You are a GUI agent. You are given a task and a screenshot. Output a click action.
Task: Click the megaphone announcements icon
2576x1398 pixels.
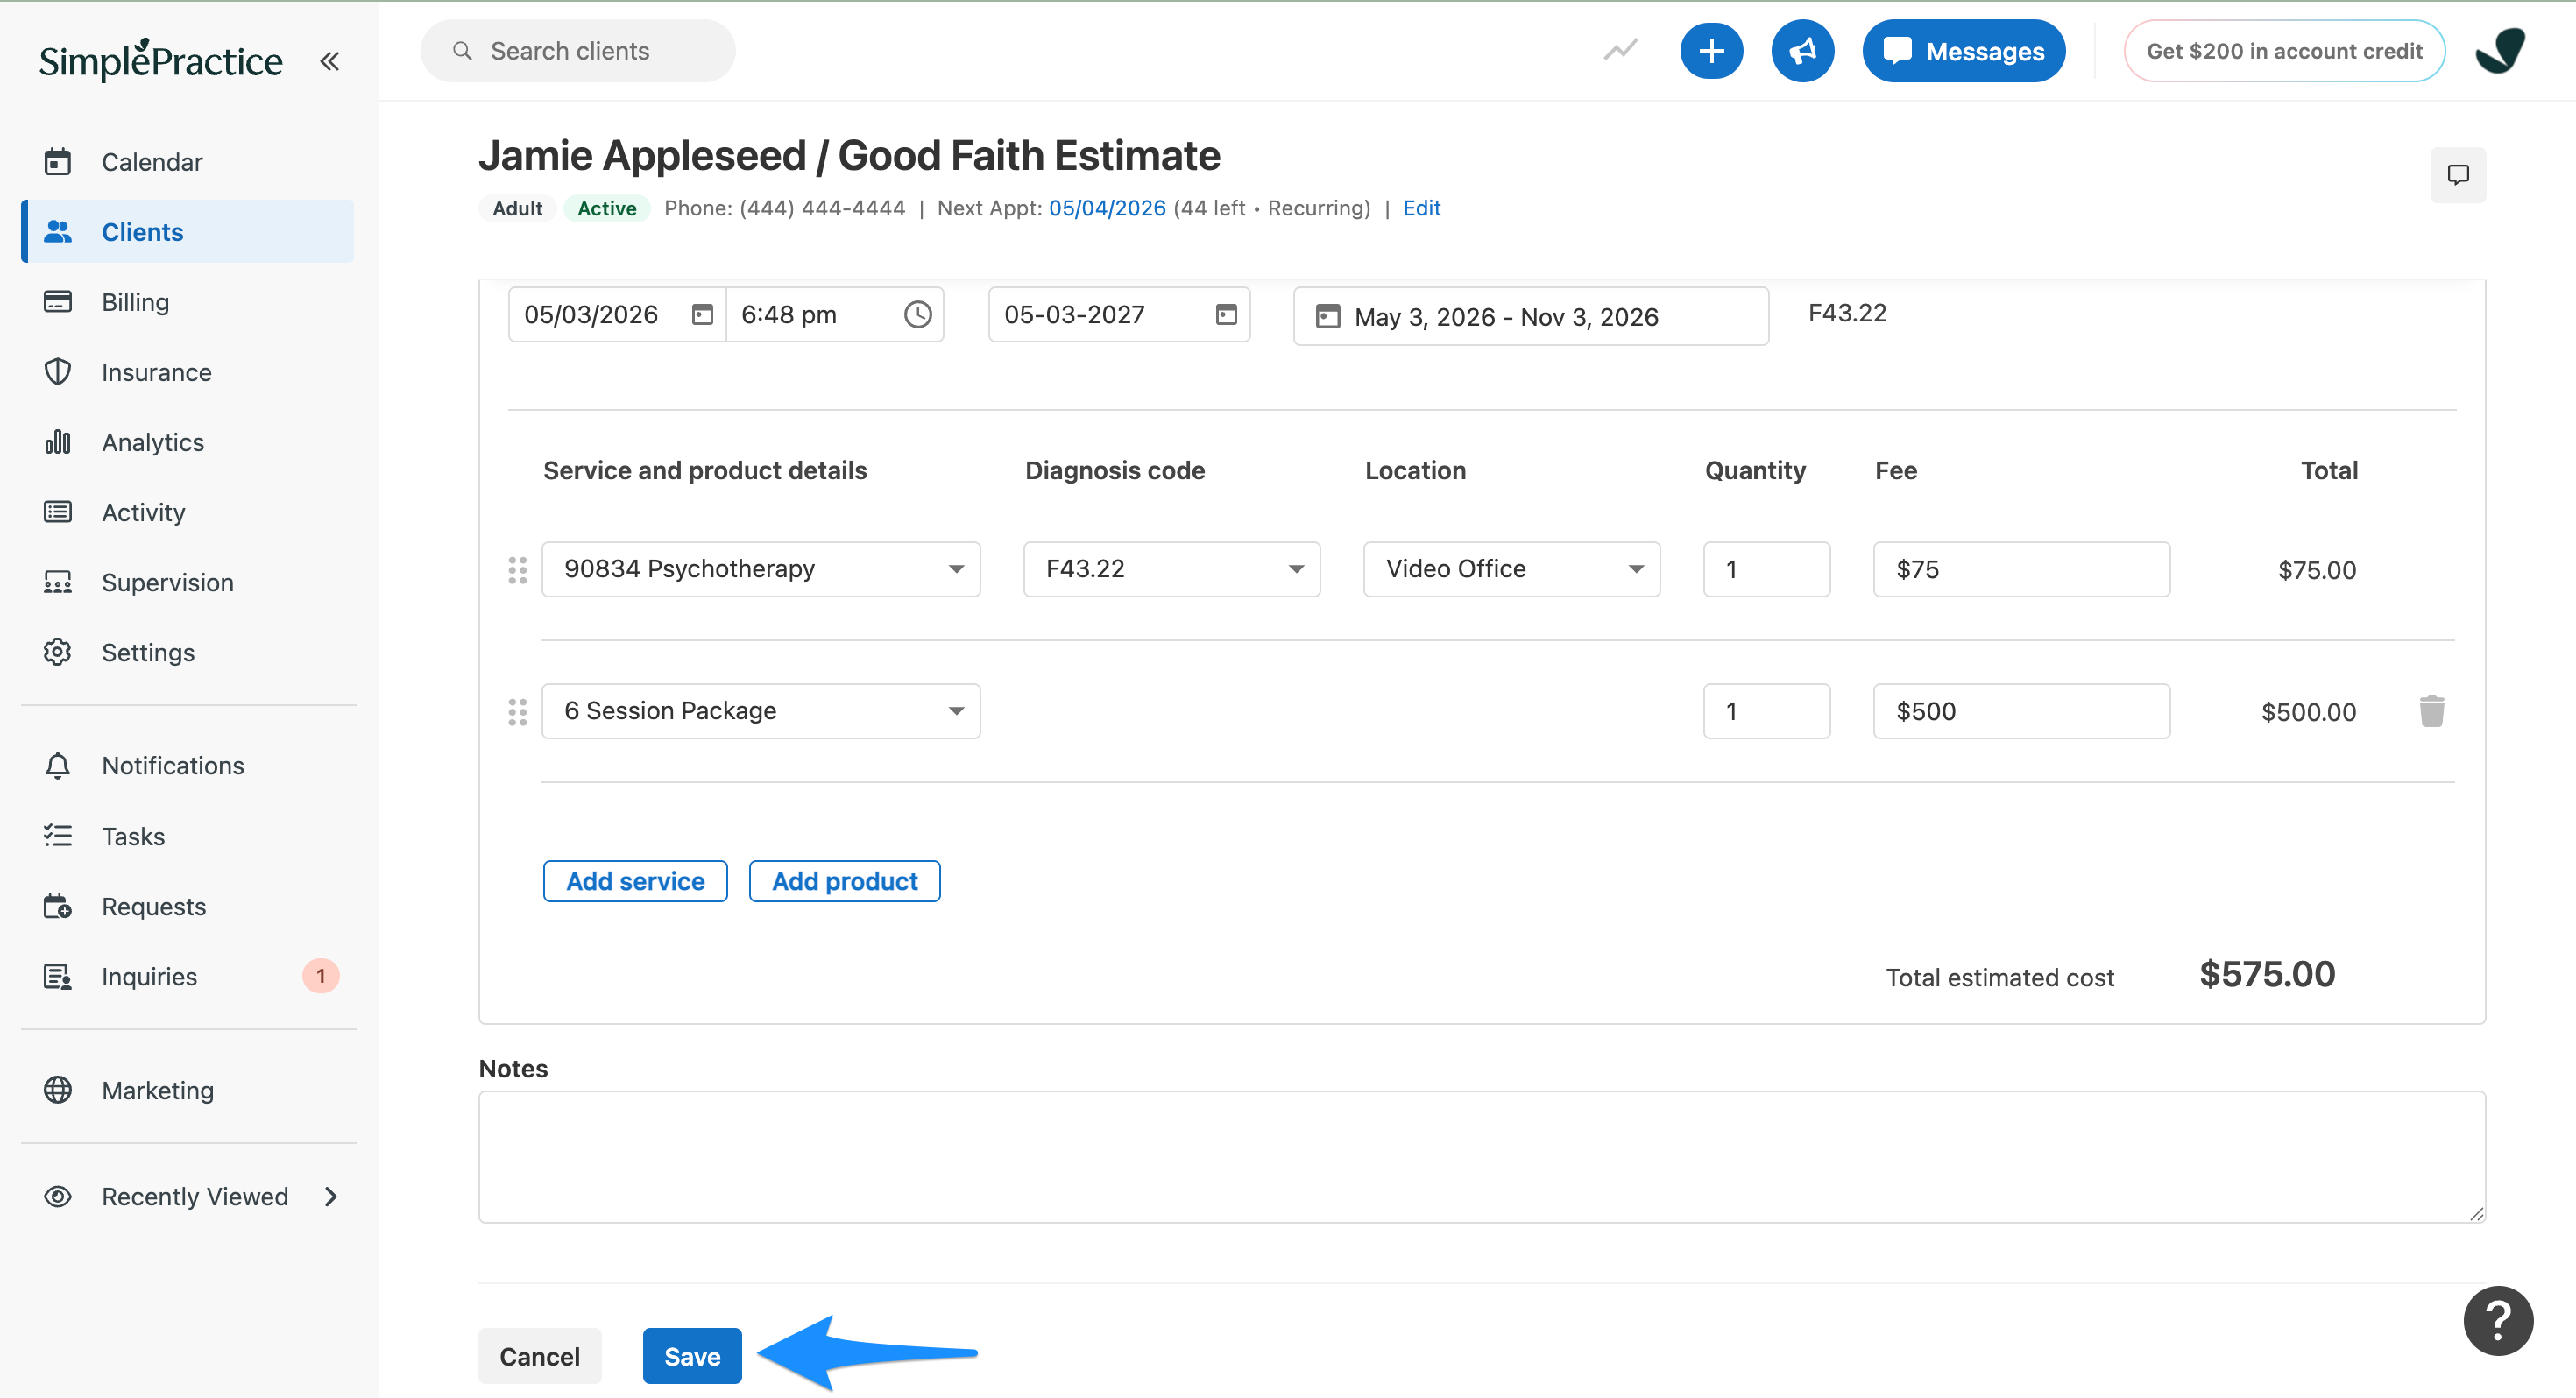[1802, 51]
